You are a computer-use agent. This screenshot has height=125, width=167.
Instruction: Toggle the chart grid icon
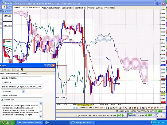pyautogui.click(x=111, y=108)
